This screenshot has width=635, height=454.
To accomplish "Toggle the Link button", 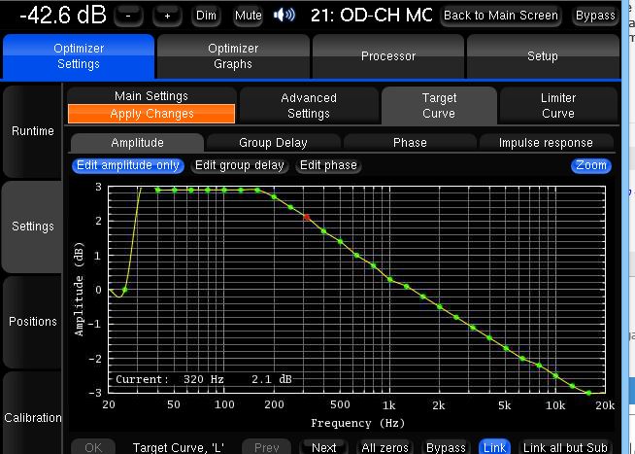I will pos(494,447).
